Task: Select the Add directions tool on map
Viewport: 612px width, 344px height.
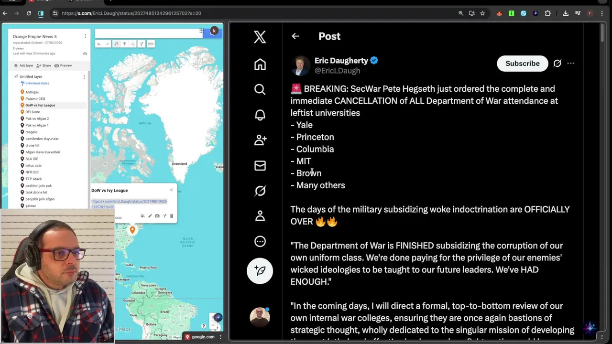Action: 142,44
